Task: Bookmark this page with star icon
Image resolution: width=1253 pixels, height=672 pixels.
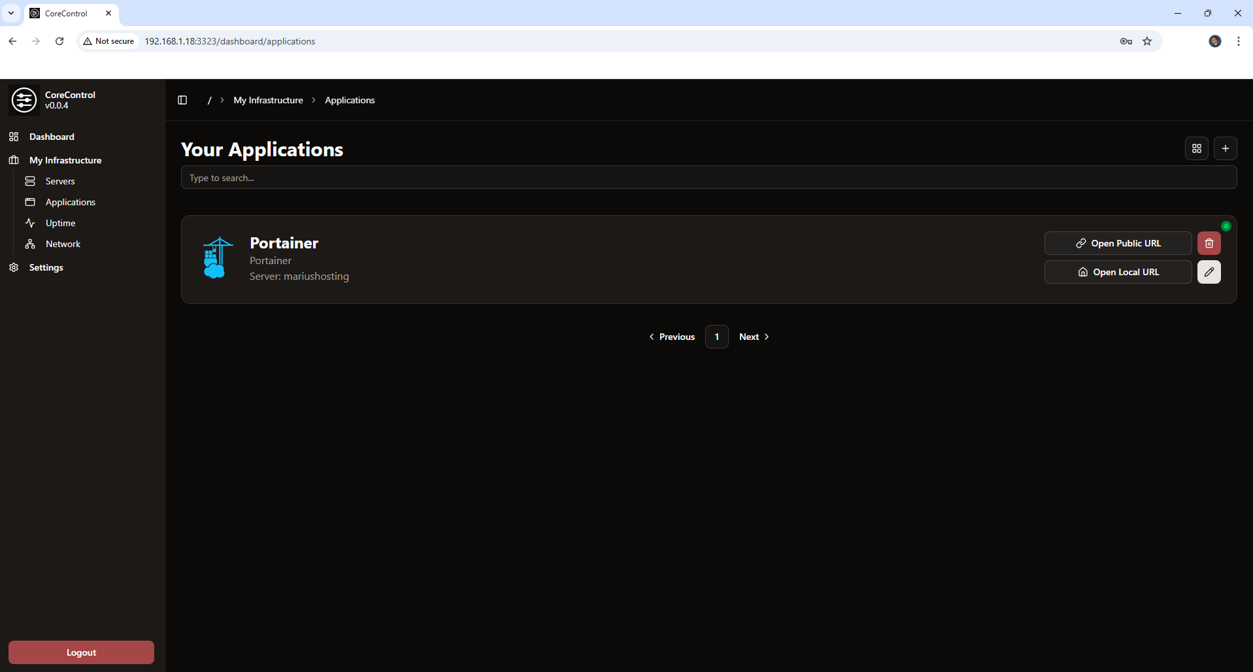Action: [x=1146, y=41]
